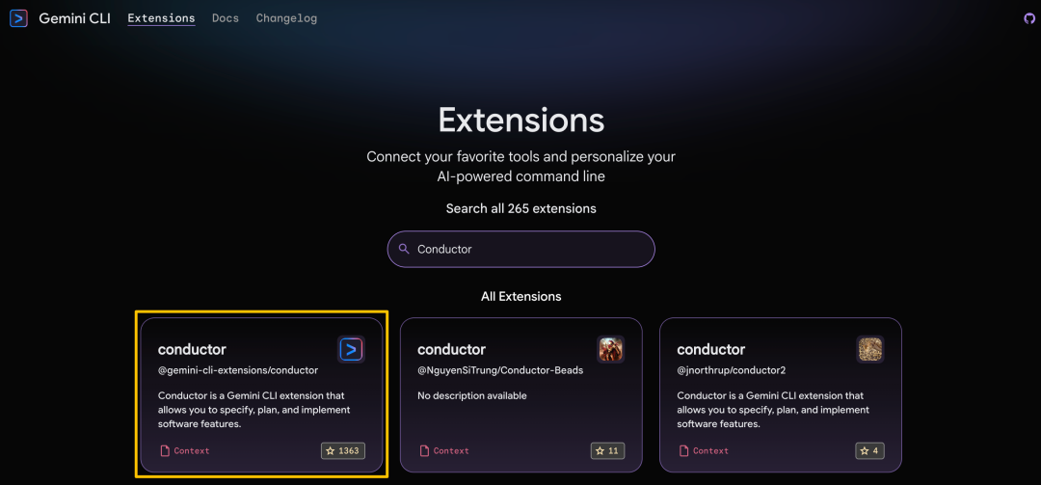Click the Gemini CLI logo icon

(x=18, y=18)
